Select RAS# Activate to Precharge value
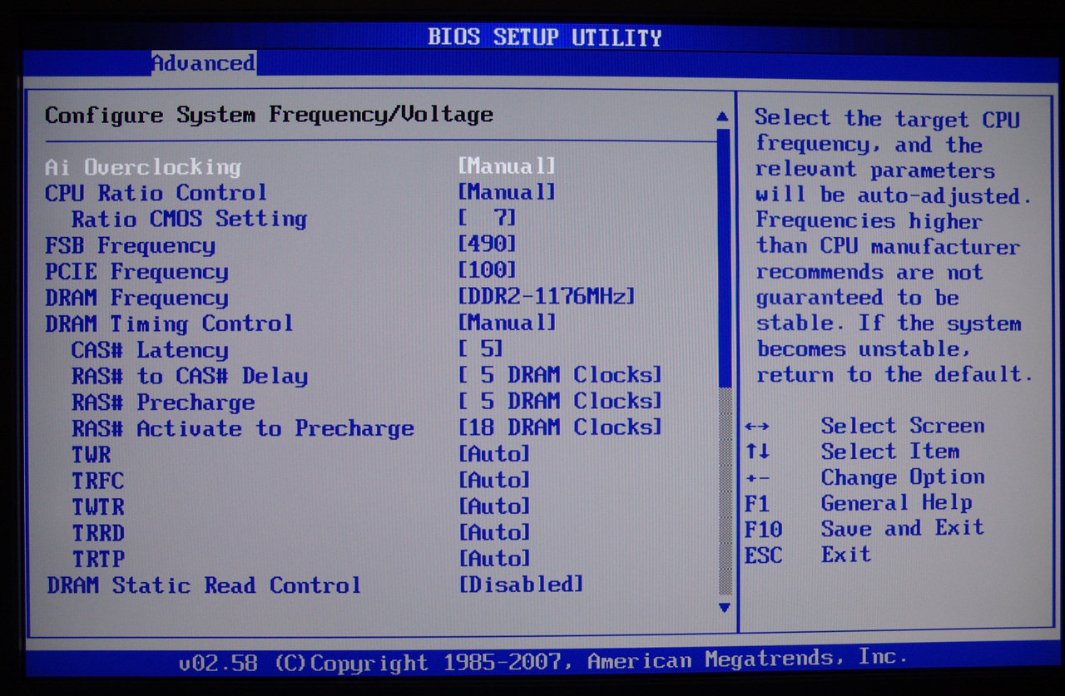 click(560, 427)
